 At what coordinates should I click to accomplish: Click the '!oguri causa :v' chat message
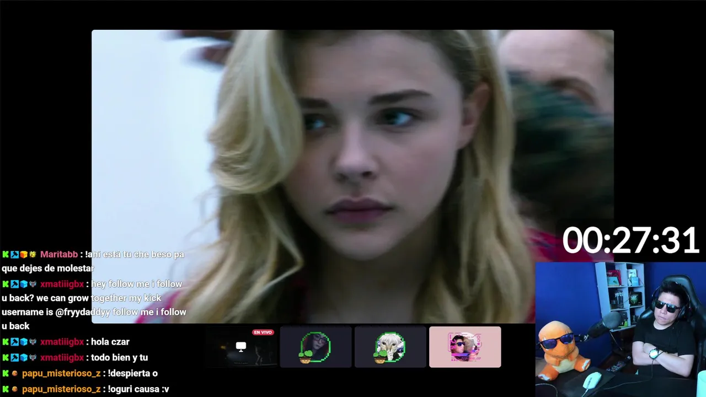tap(138, 389)
